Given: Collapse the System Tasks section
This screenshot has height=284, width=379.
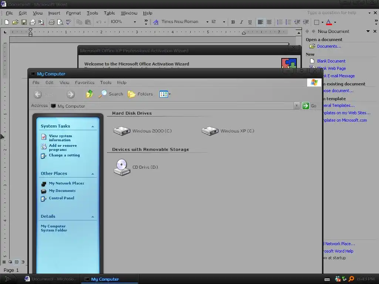Looking at the screenshot, I should pos(93,126).
